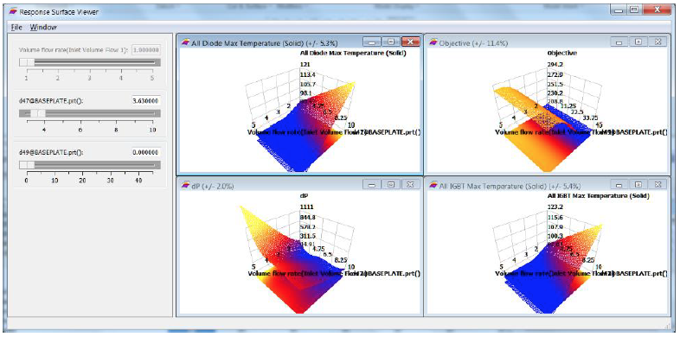This screenshot has height=337, width=680.
Task: Click the dP subwindow title icon
Action: point(185,186)
